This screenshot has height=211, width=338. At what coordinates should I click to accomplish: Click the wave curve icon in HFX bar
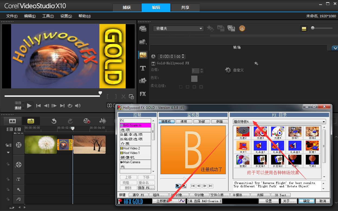pos(182,201)
